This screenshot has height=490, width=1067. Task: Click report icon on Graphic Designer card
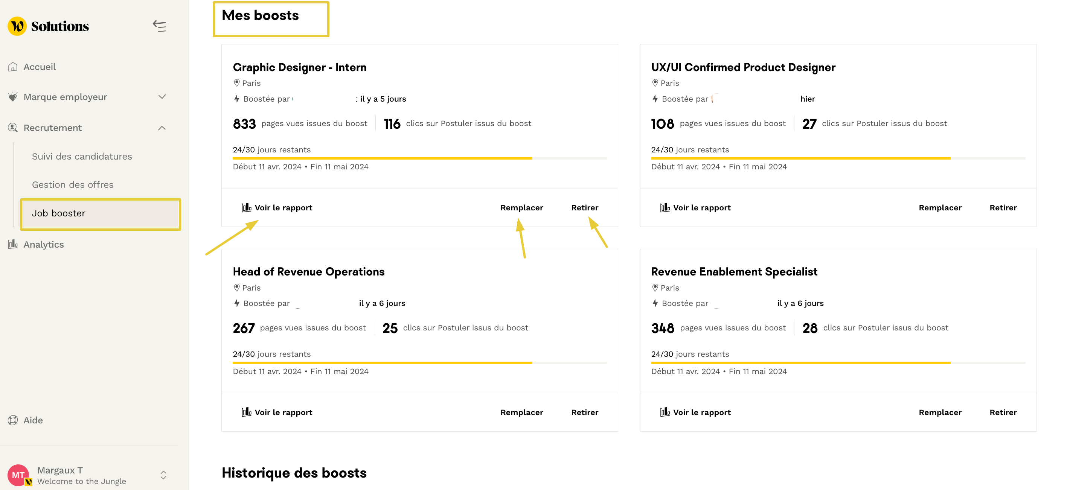(x=247, y=207)
